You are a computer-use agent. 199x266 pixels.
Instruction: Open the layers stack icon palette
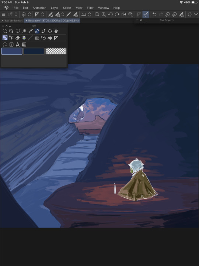pyautogui.click(x=24, y=14)
